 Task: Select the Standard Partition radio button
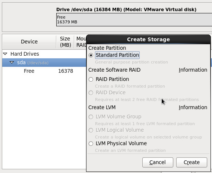pos(91,55)
